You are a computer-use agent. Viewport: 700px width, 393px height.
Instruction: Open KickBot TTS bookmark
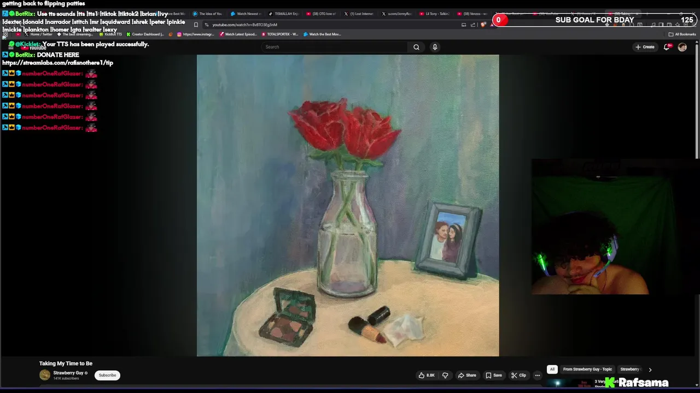(x=110, y=34)
